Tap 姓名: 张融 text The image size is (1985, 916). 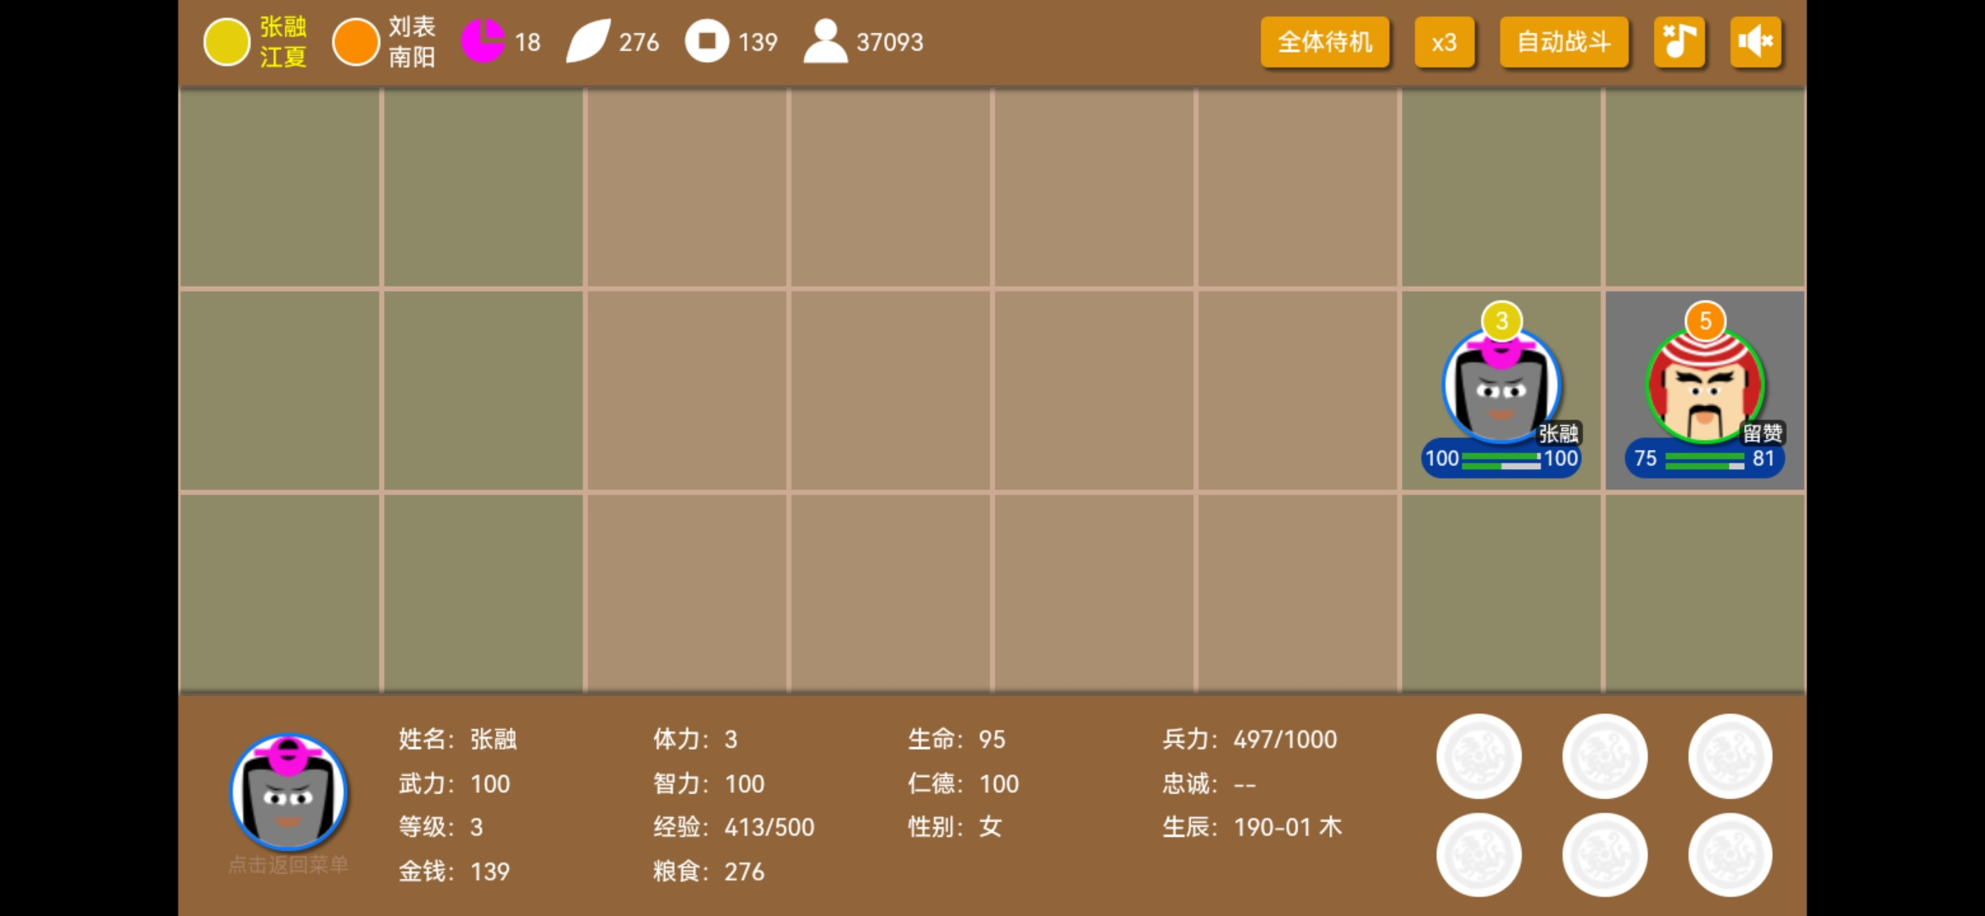click(x=458, y=740)
